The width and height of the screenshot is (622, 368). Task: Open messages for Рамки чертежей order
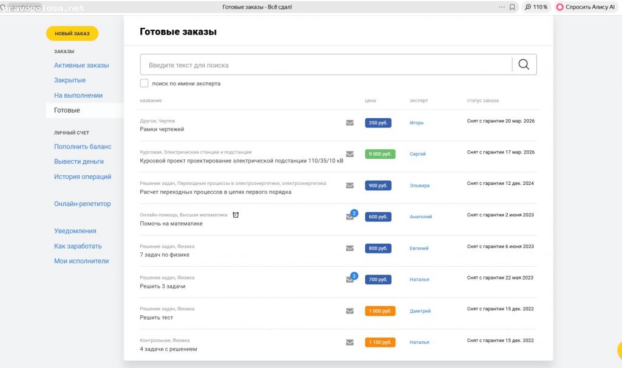(350, 122)
